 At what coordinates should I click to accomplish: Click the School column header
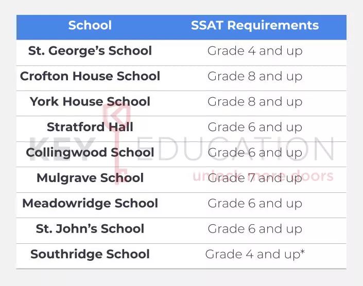point(90,25)
